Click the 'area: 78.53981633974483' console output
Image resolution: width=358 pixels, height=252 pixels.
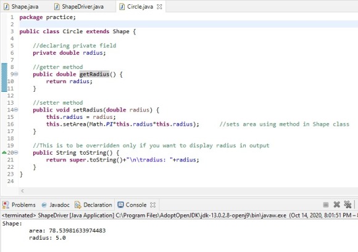click(67, 230)
